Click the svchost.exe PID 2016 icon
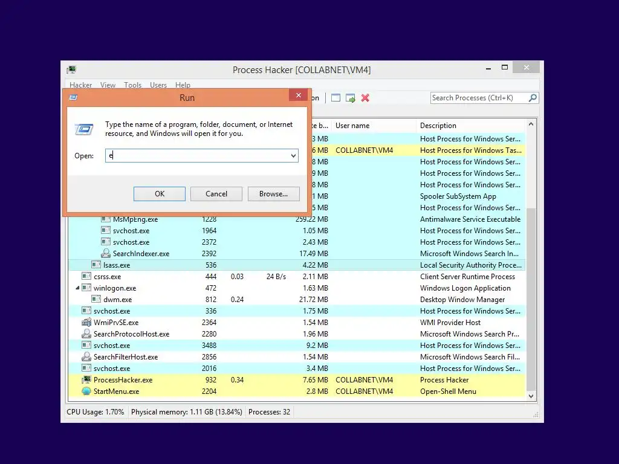This screenshot has height=464, width=619. pos(86,368)
